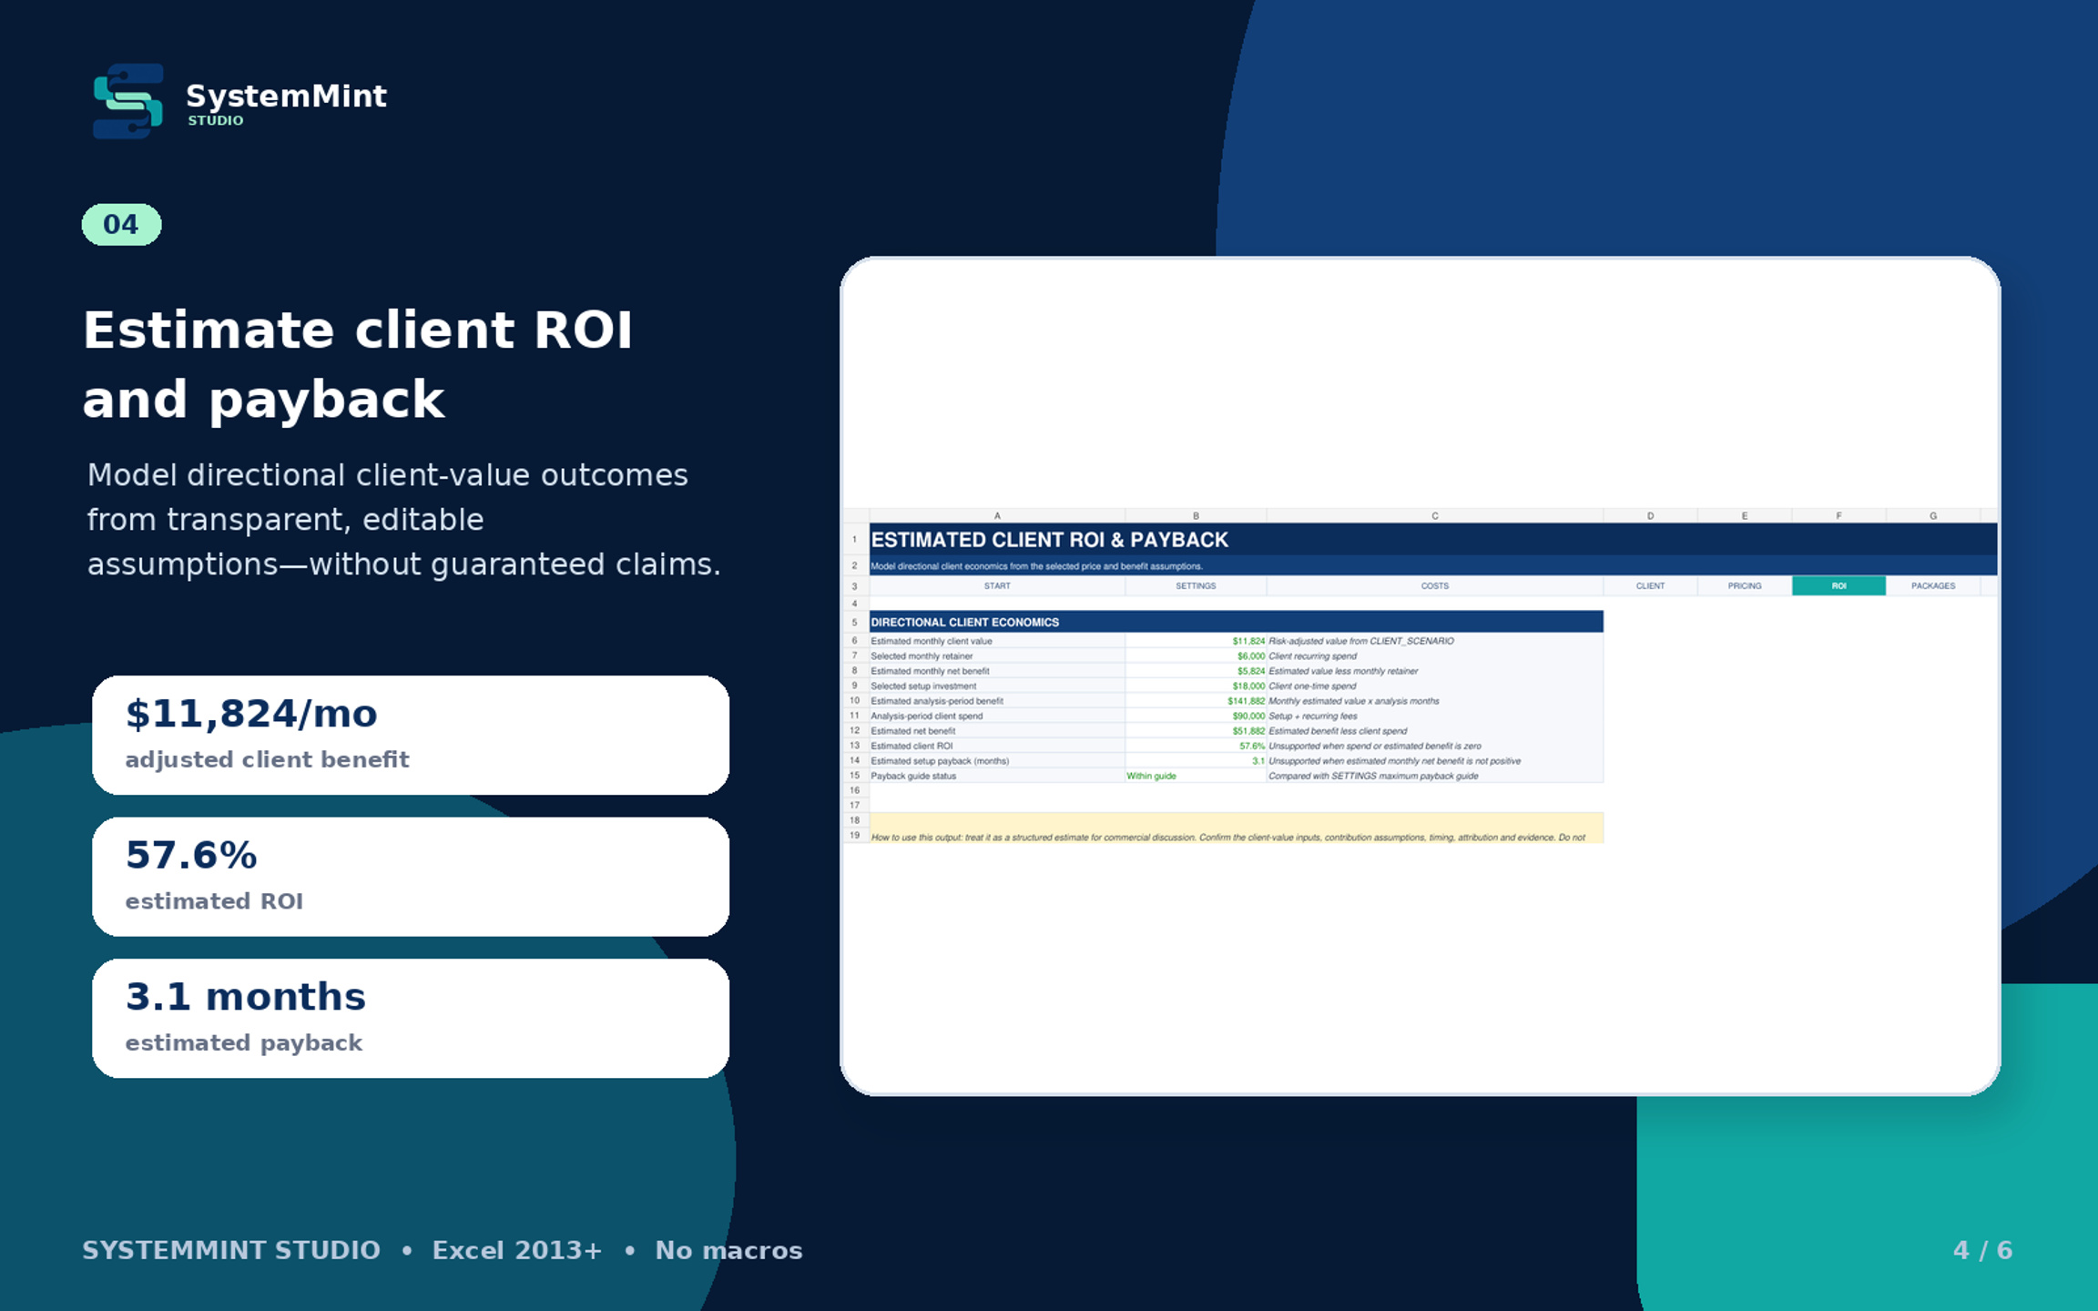The width and height of the screenshot is (2098, 1311).
Task: Select the $5,824 net benefit cell
Action: (1196, 671)
